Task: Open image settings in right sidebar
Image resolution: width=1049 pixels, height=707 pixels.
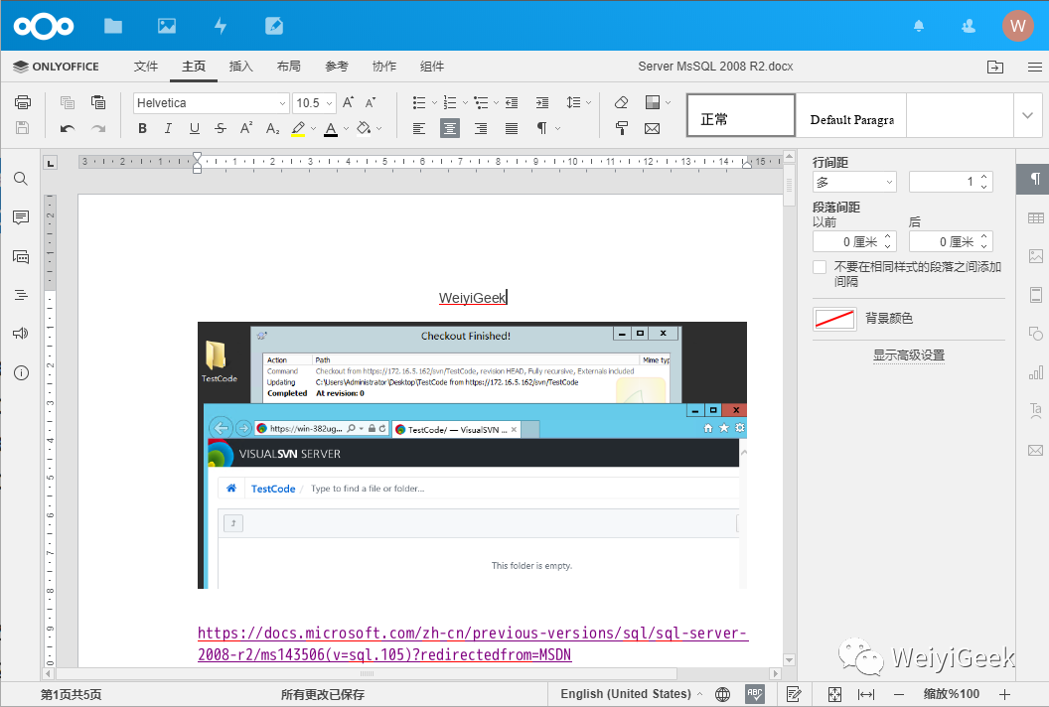Action: coord(1035,256)
